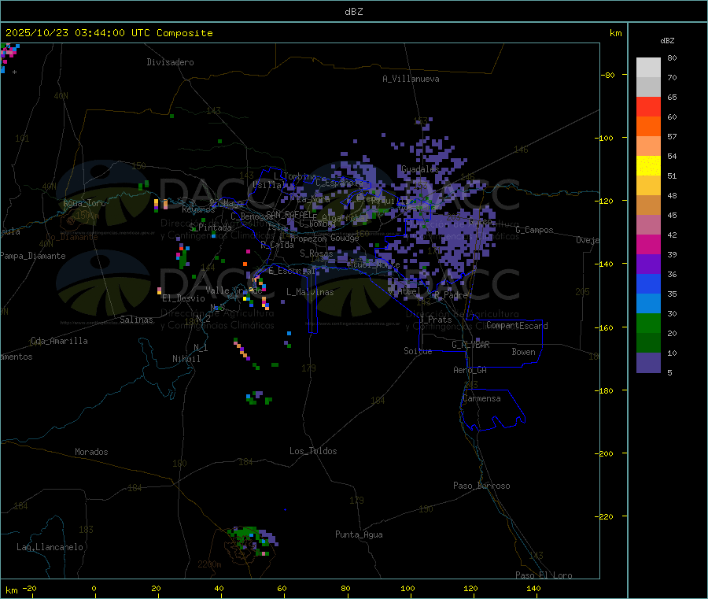Click the Cda_Amarilla location label
Viewport: 708px width, 599px height.
[x=59, y=341]
